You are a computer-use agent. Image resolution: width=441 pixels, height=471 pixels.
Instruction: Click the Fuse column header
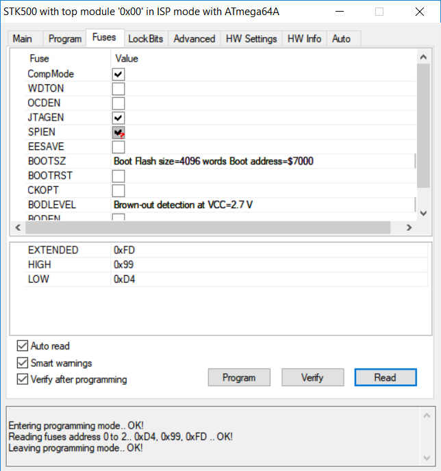(39, 59)
